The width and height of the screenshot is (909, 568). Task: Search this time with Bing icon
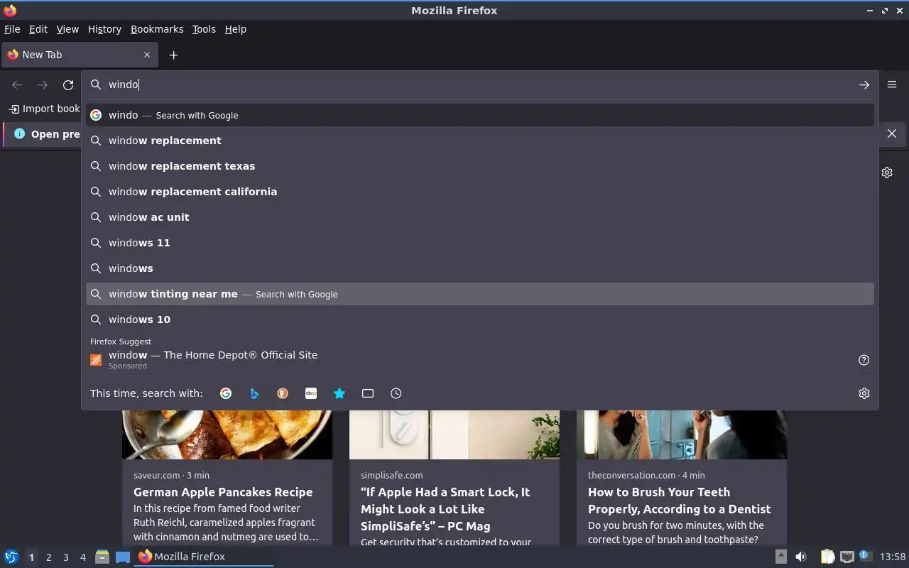pos(254,393)
